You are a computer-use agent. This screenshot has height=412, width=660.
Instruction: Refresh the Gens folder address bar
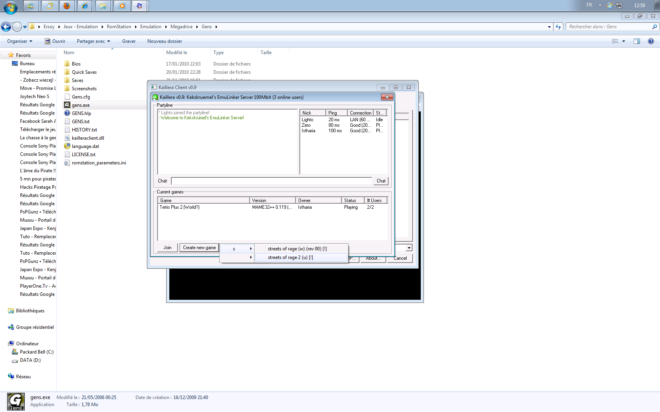point(558,27)
